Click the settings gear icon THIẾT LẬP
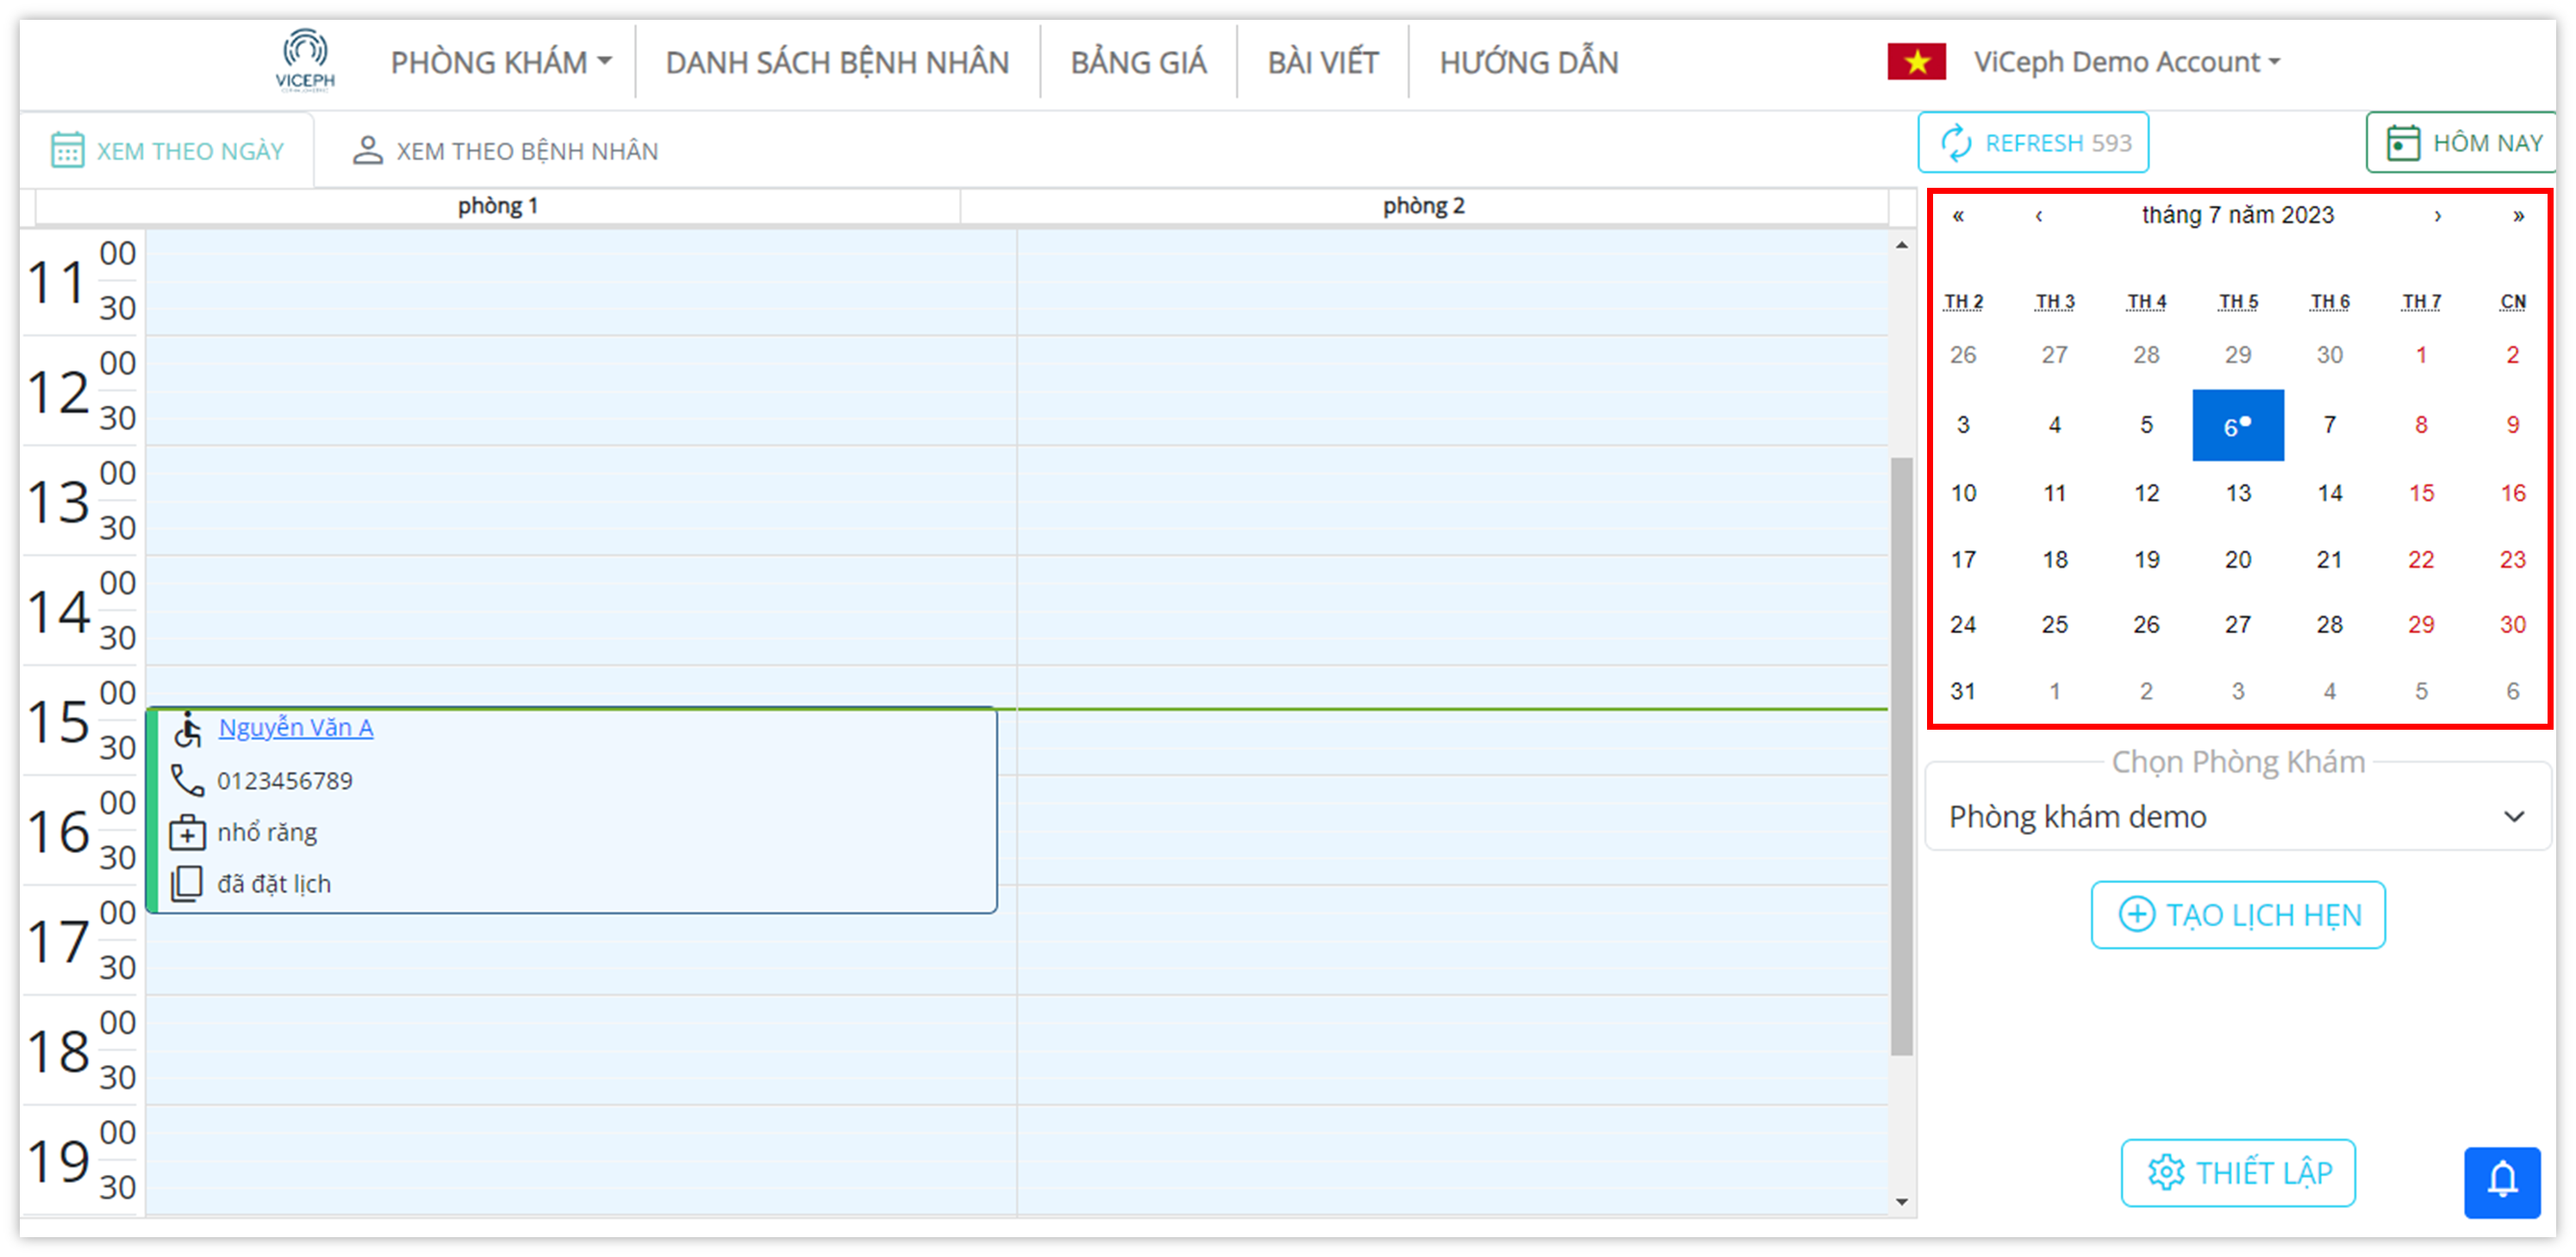 click(x=2237, y=1172)
